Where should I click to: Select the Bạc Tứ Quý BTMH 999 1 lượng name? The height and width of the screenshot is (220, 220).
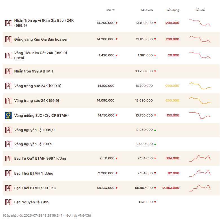point(40,159)
